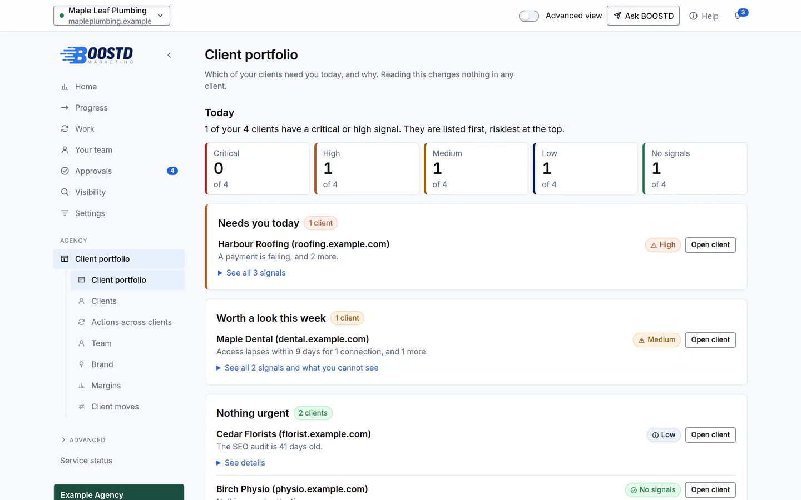Viewport: 801px width, 500px height.
Task: Expand See details for Cedar Florists
Action: (241, 463)
